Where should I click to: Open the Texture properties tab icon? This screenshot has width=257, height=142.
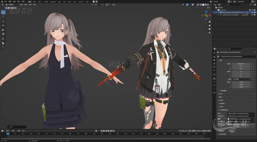tap(214, 93)
